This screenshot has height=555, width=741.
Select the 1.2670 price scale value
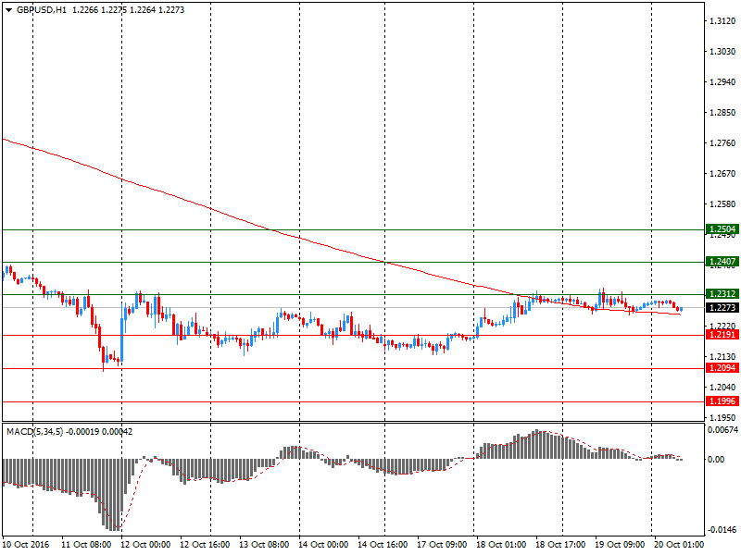722,174
